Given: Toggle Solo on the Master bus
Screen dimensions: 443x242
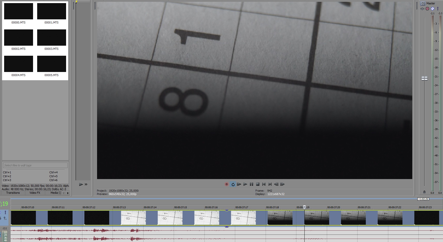Looking at the screenshot, I should pyautogui.click(x=438, y=9).
